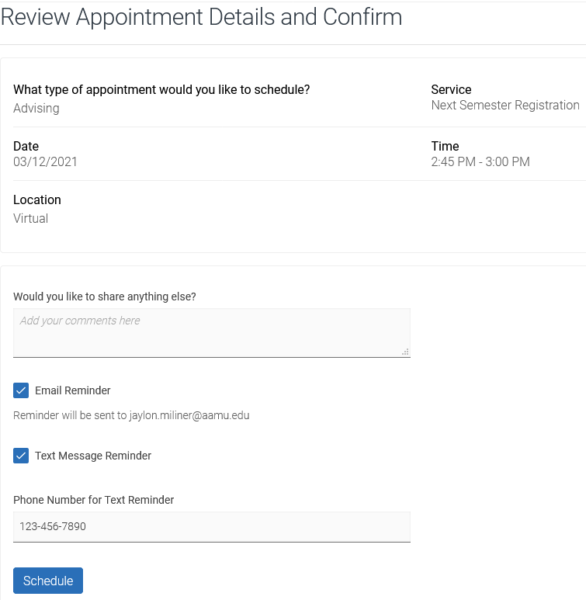The image size is (586, 600).
Task: Click the Text Message Reminder label
Action: (93, 456)
